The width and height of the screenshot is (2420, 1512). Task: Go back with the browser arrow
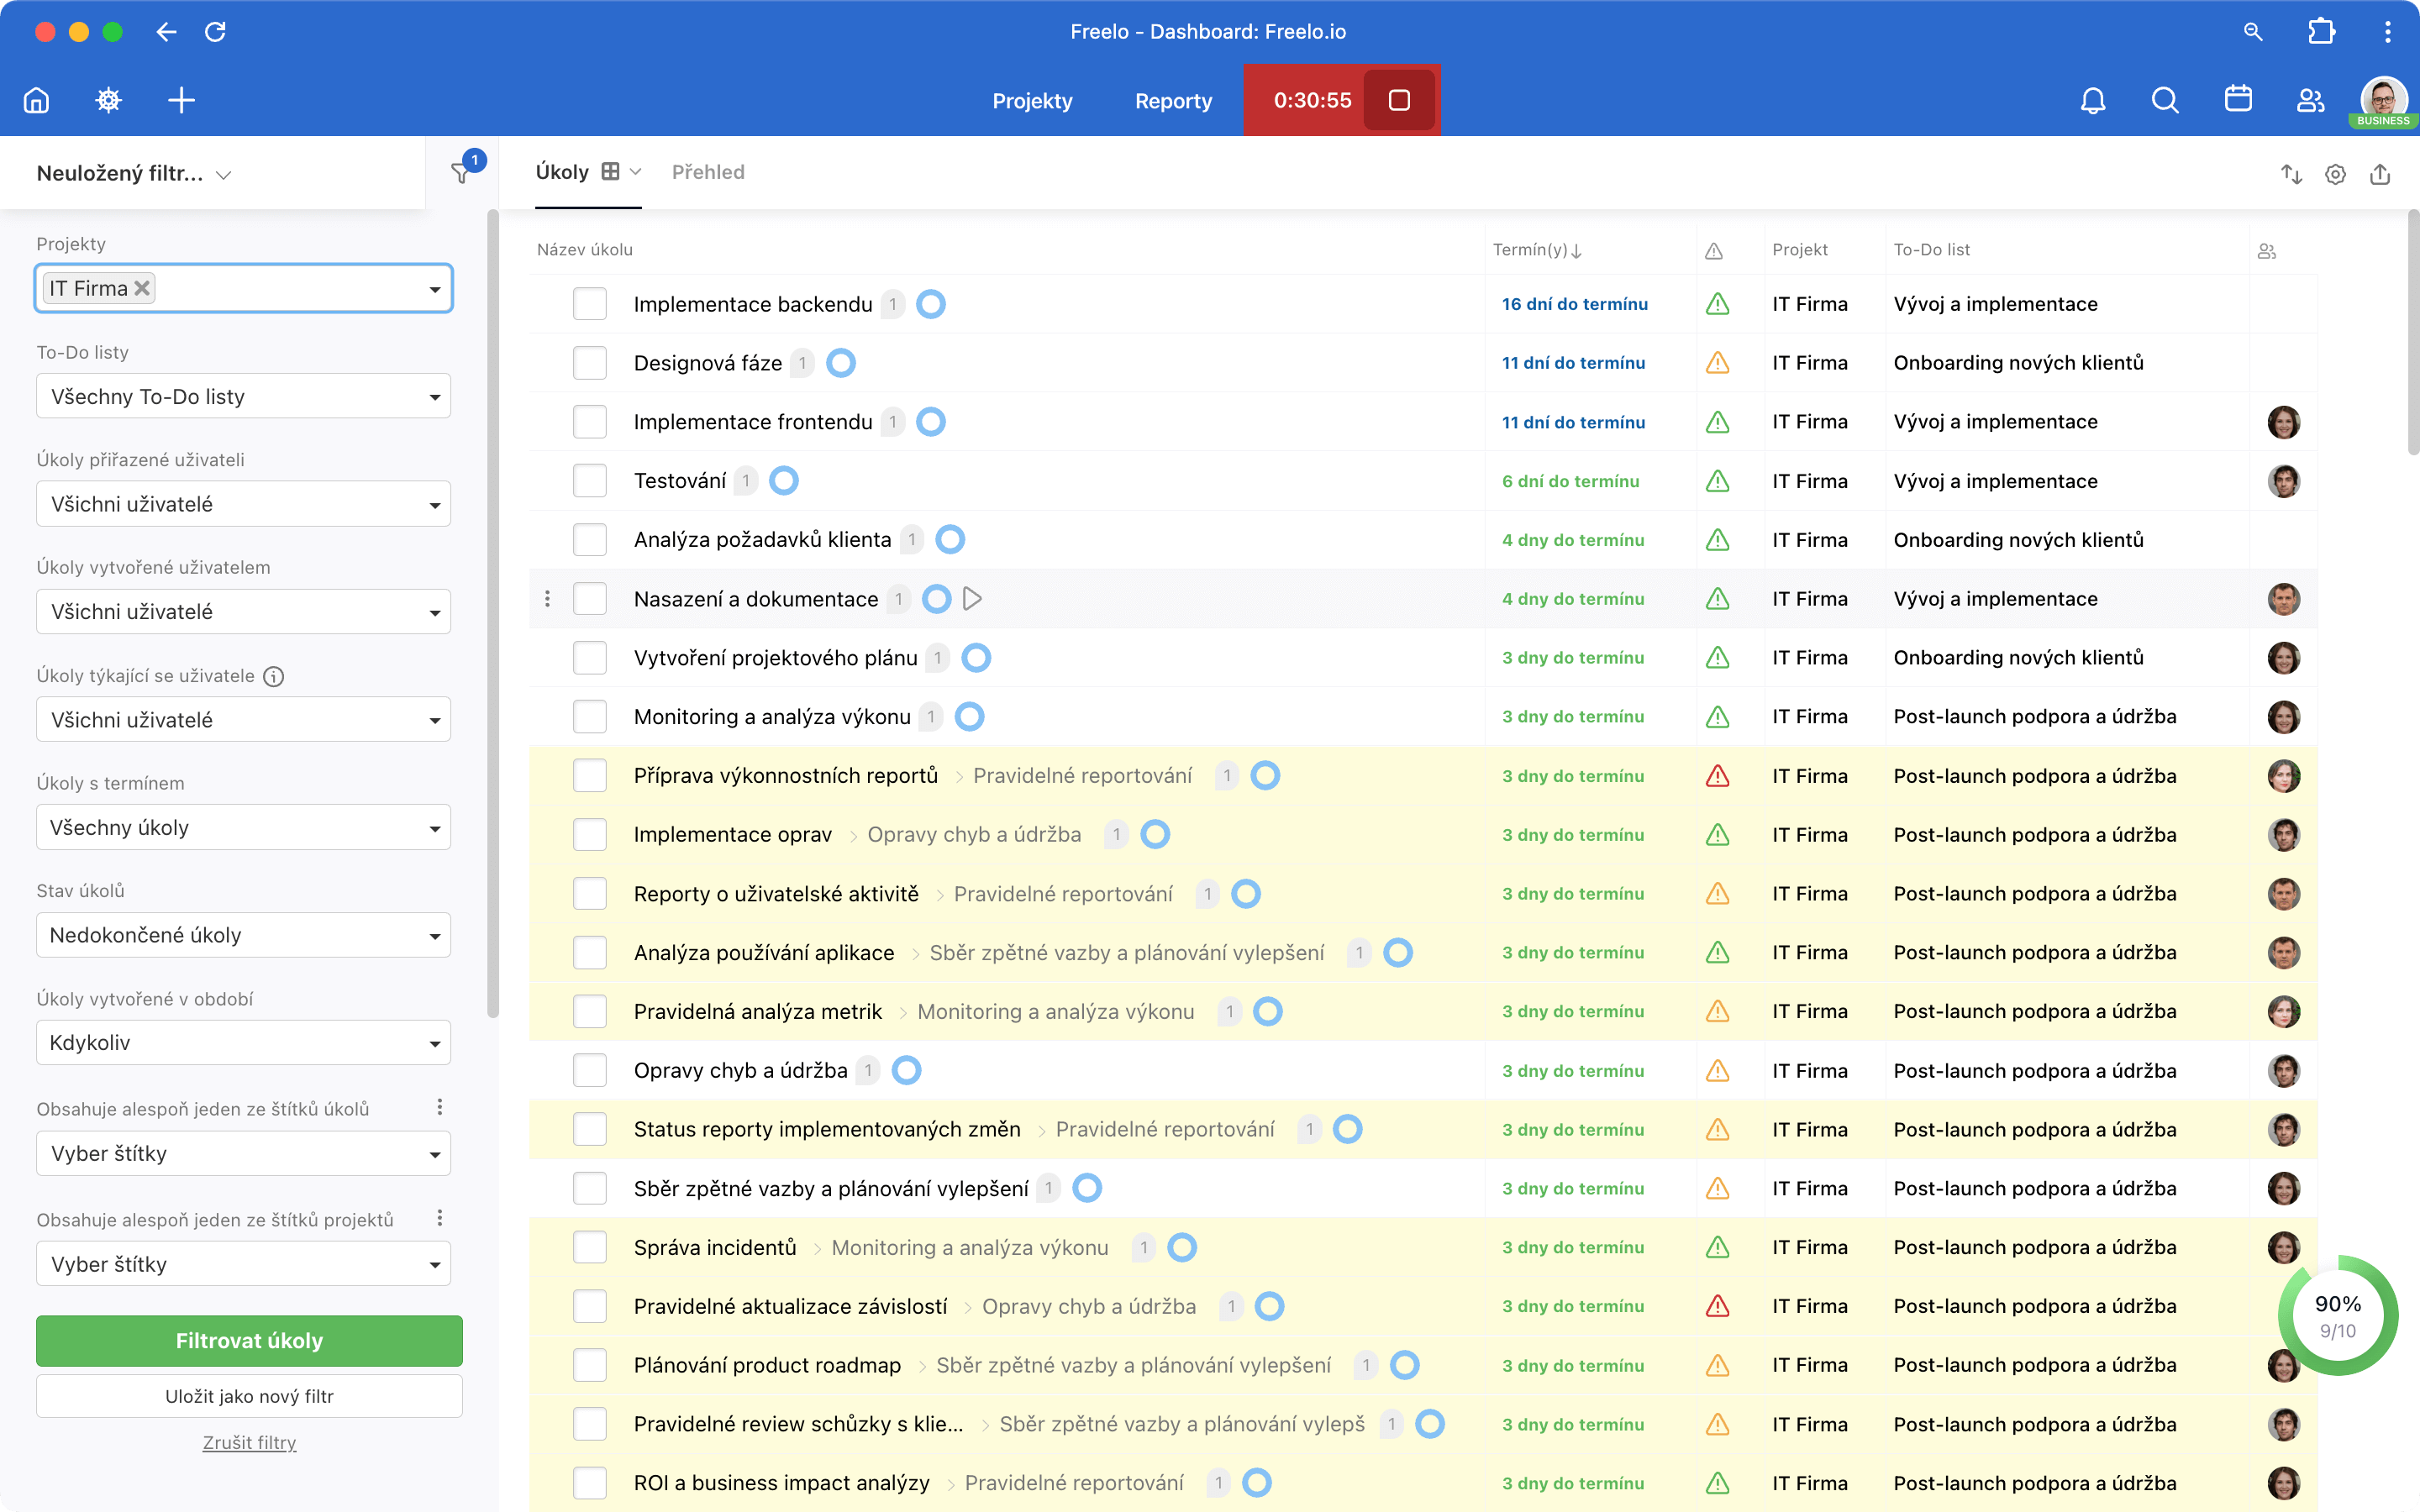tap(166, 32)
